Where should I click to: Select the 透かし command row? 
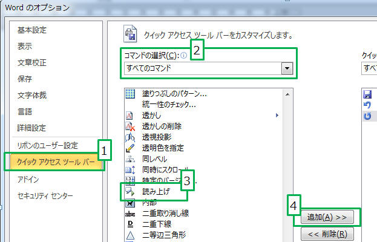[204, 116]
